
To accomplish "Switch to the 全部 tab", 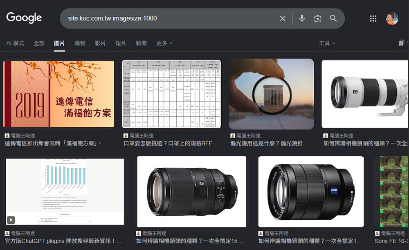I will pos(39,43).
